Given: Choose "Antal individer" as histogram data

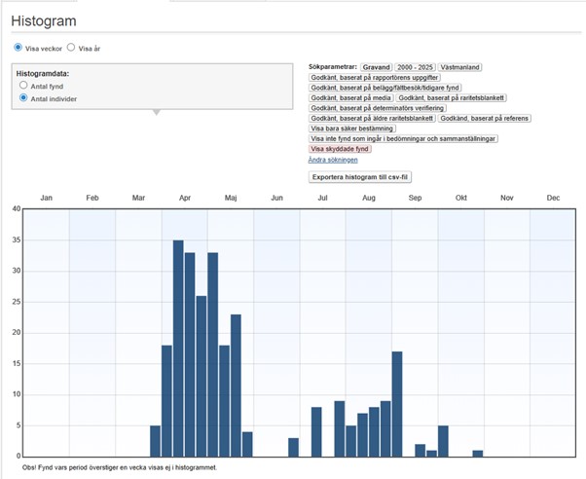Looking at the screenshot, I should pos(24,98).
